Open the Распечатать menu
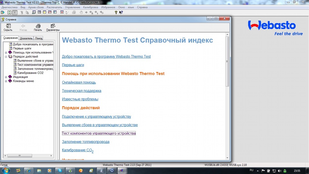This screenshot has width=309, height=174. (54, 7)
